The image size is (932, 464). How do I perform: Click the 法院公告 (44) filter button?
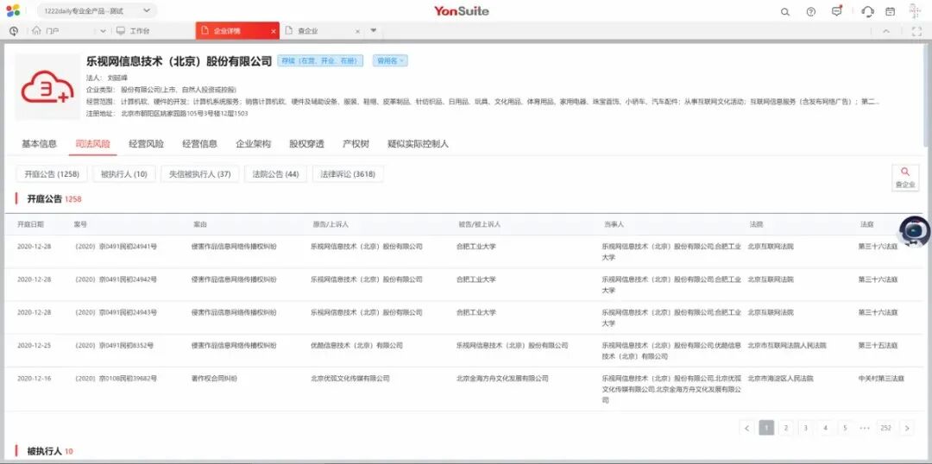(276, 174)
